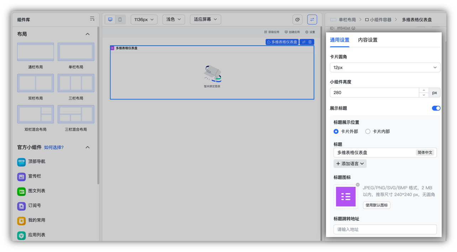Image resolution: width=457 pixels, height=252 pixels.
Task: Click the swap toggle button in toolbar
Action: (x=312, y=19)
